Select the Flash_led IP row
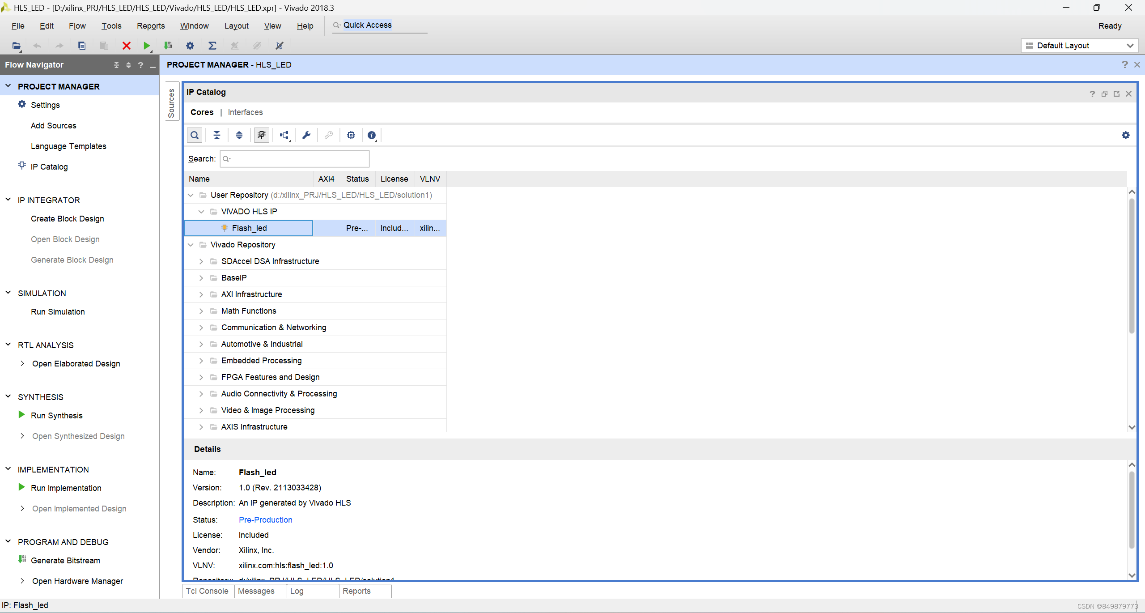Viewport: 1145px width, 613px height. 315,228
